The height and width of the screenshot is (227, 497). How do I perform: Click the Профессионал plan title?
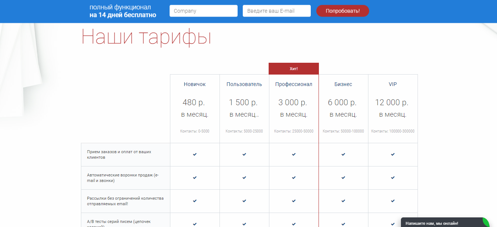[x=294, y=84]
